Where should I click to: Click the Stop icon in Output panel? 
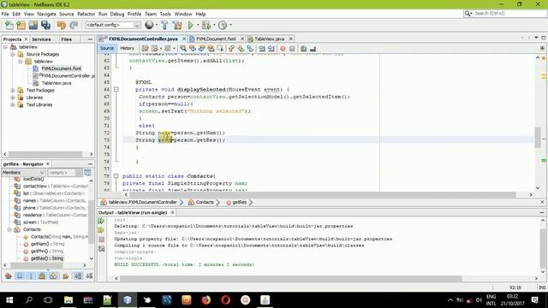(x=101, y=240)
